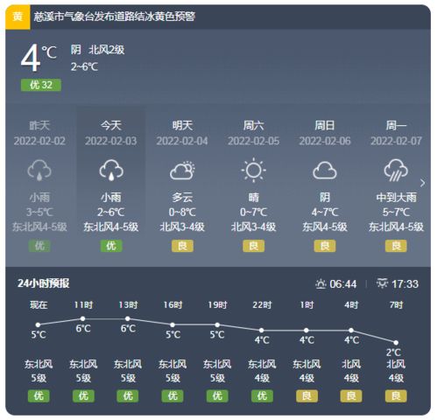Click the 7时 hourly chart point at 2℃
The width and height of the screenshot is (437, 420).
396,343
